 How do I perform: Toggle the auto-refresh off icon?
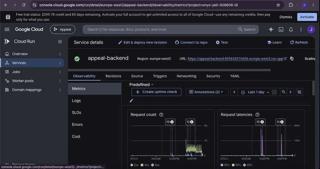(x=299, y=92)
